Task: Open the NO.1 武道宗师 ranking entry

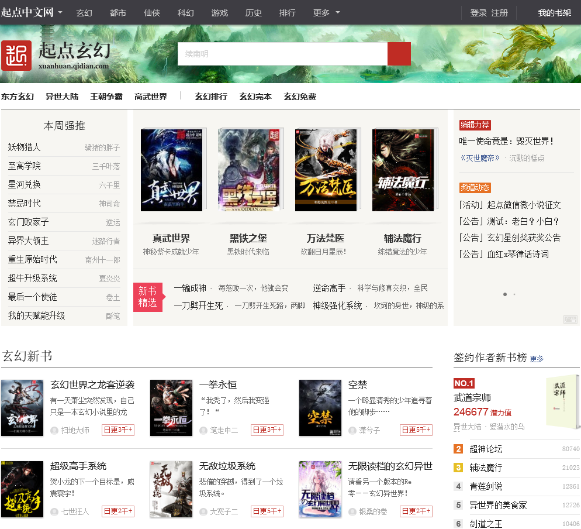Action: pyautogui.click(x=472, y=398)
